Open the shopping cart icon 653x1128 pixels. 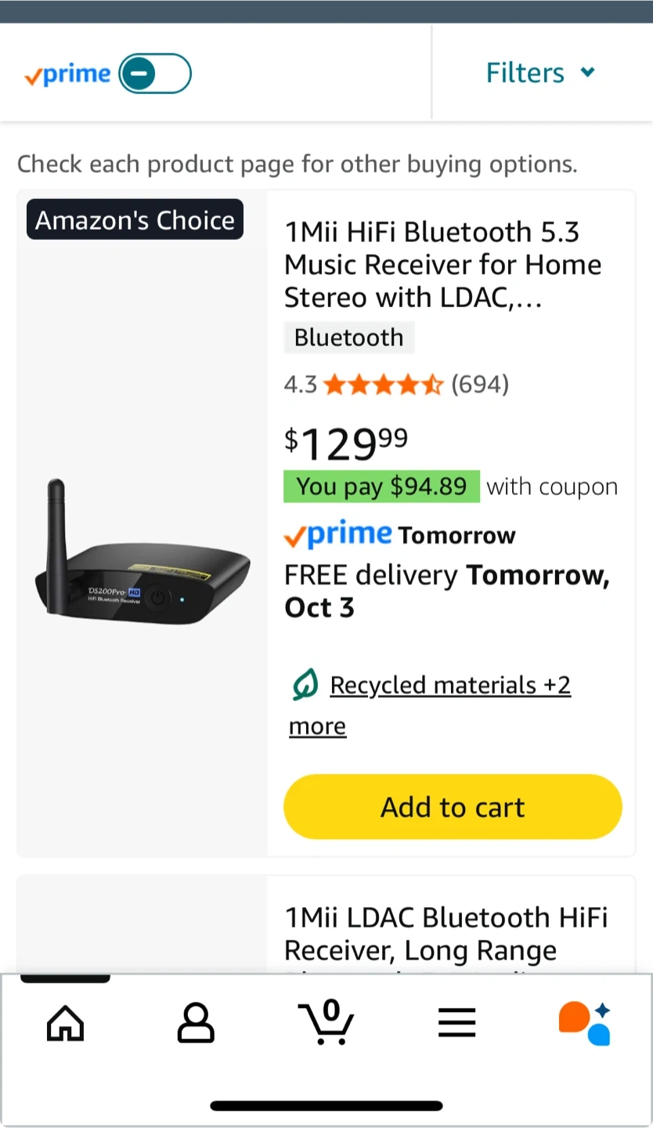tap(326, 1022)
